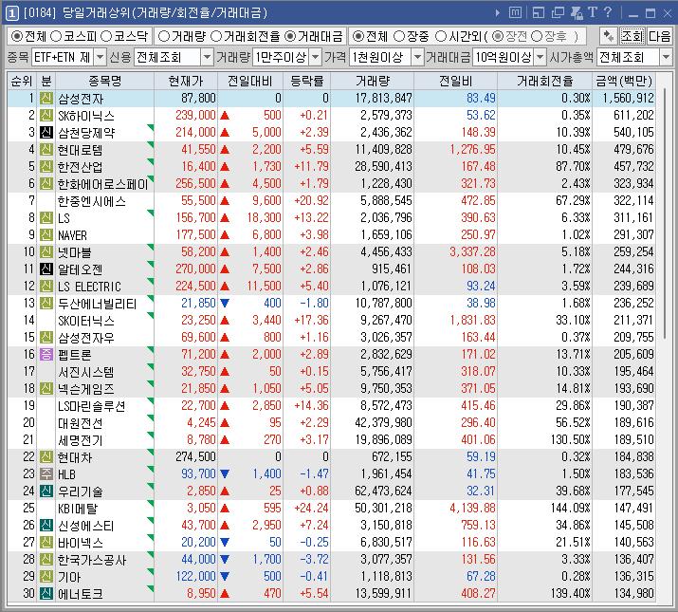The height and width of the screenshot is (612, 678).
Task: Click the swap arrows icon beside 조회 button
Action: point(609,36)
